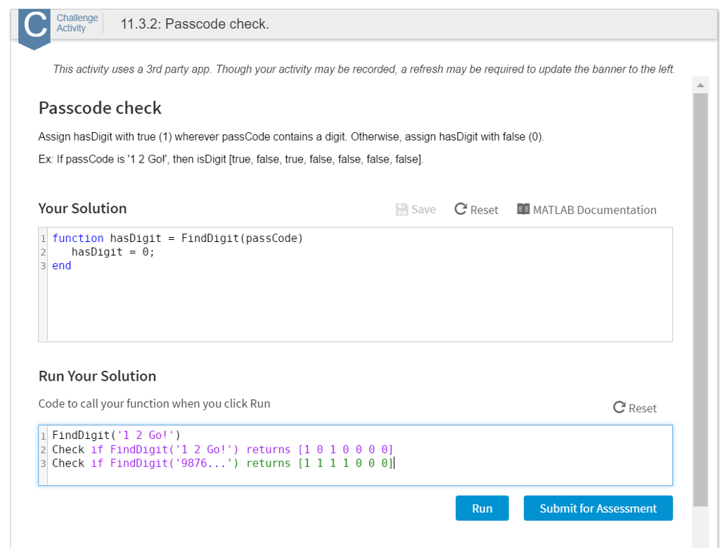Click the Save icon above the solution editor
The height and width of the screenshot is (548, 720).
(x=401, y=210)
